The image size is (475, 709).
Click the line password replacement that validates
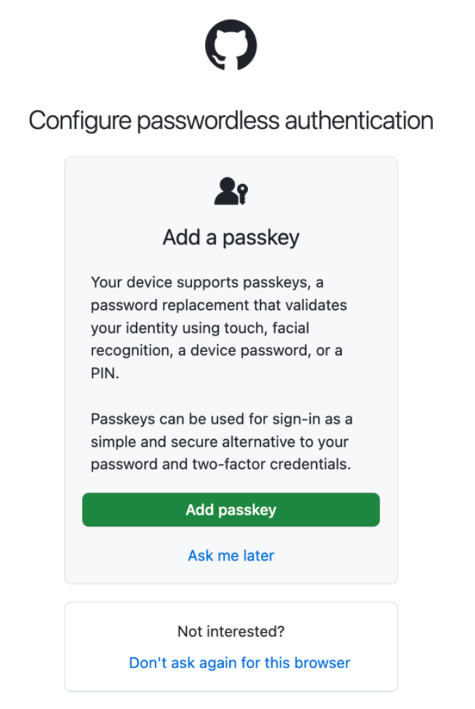218,305
